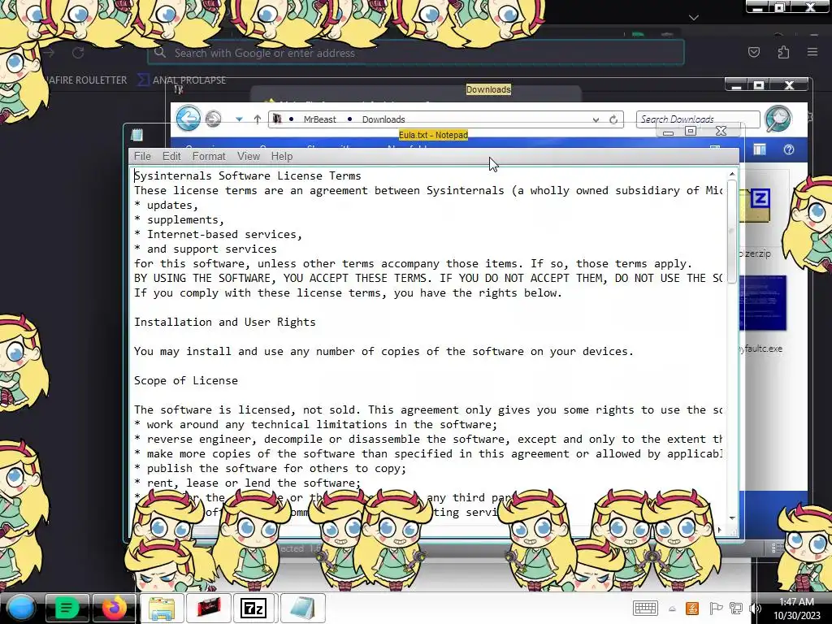Open Save to Pocket icon in Firefox
The width and height of the screenshot is (832, 624).
(x=753, y=52)
